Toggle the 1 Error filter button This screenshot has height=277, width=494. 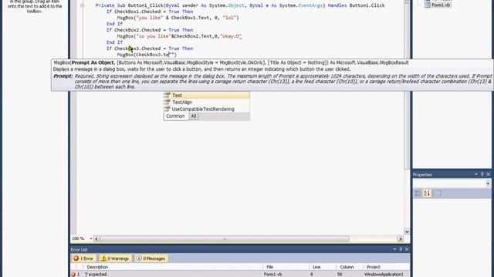coord(83,259)
